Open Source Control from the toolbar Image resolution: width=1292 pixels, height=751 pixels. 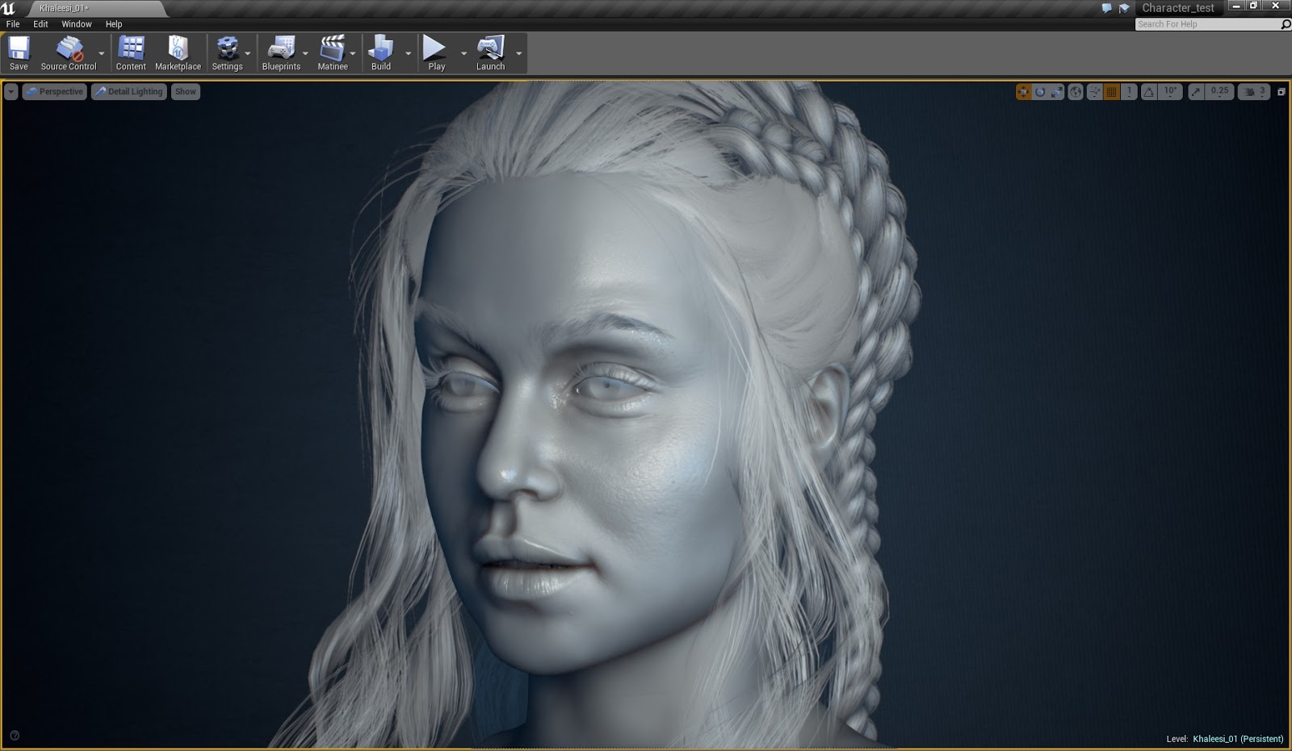69,53
